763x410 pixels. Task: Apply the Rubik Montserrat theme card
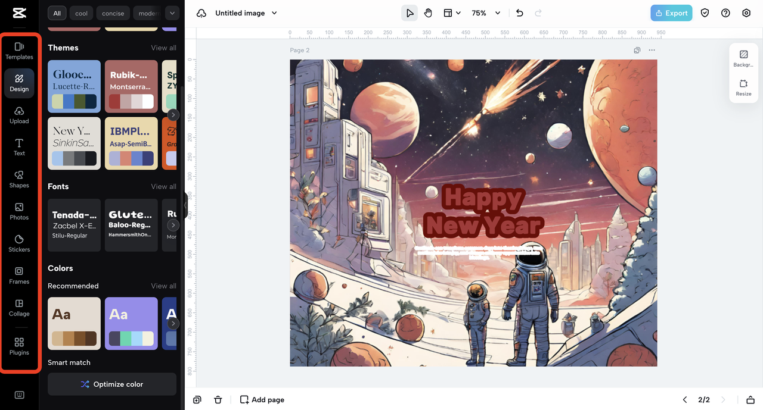[x=131, y=86]
